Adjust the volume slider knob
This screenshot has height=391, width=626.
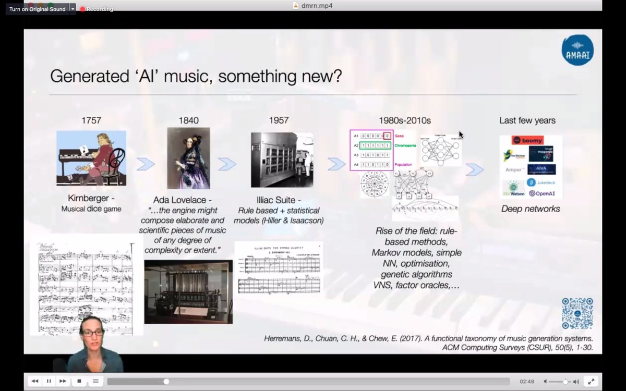pyautogui.click(x=565, y=382)
